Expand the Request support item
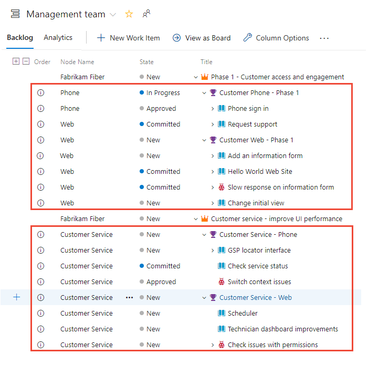The height and width of the screenshot is (365, 368). tap(213, 124)
